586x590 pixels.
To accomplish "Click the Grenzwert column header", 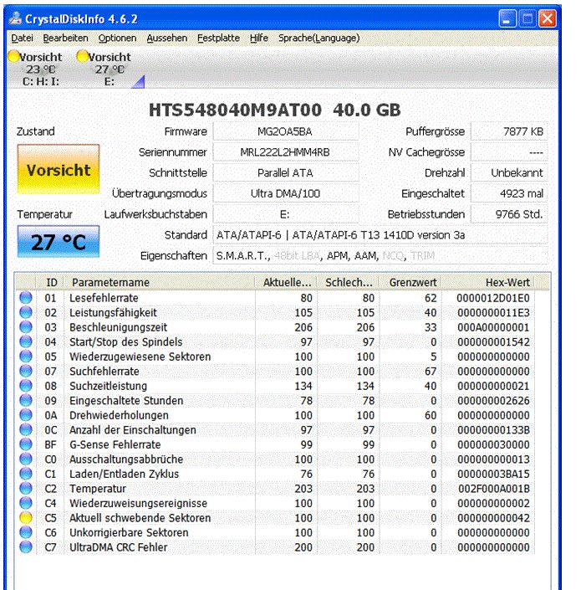I will 413,282.
